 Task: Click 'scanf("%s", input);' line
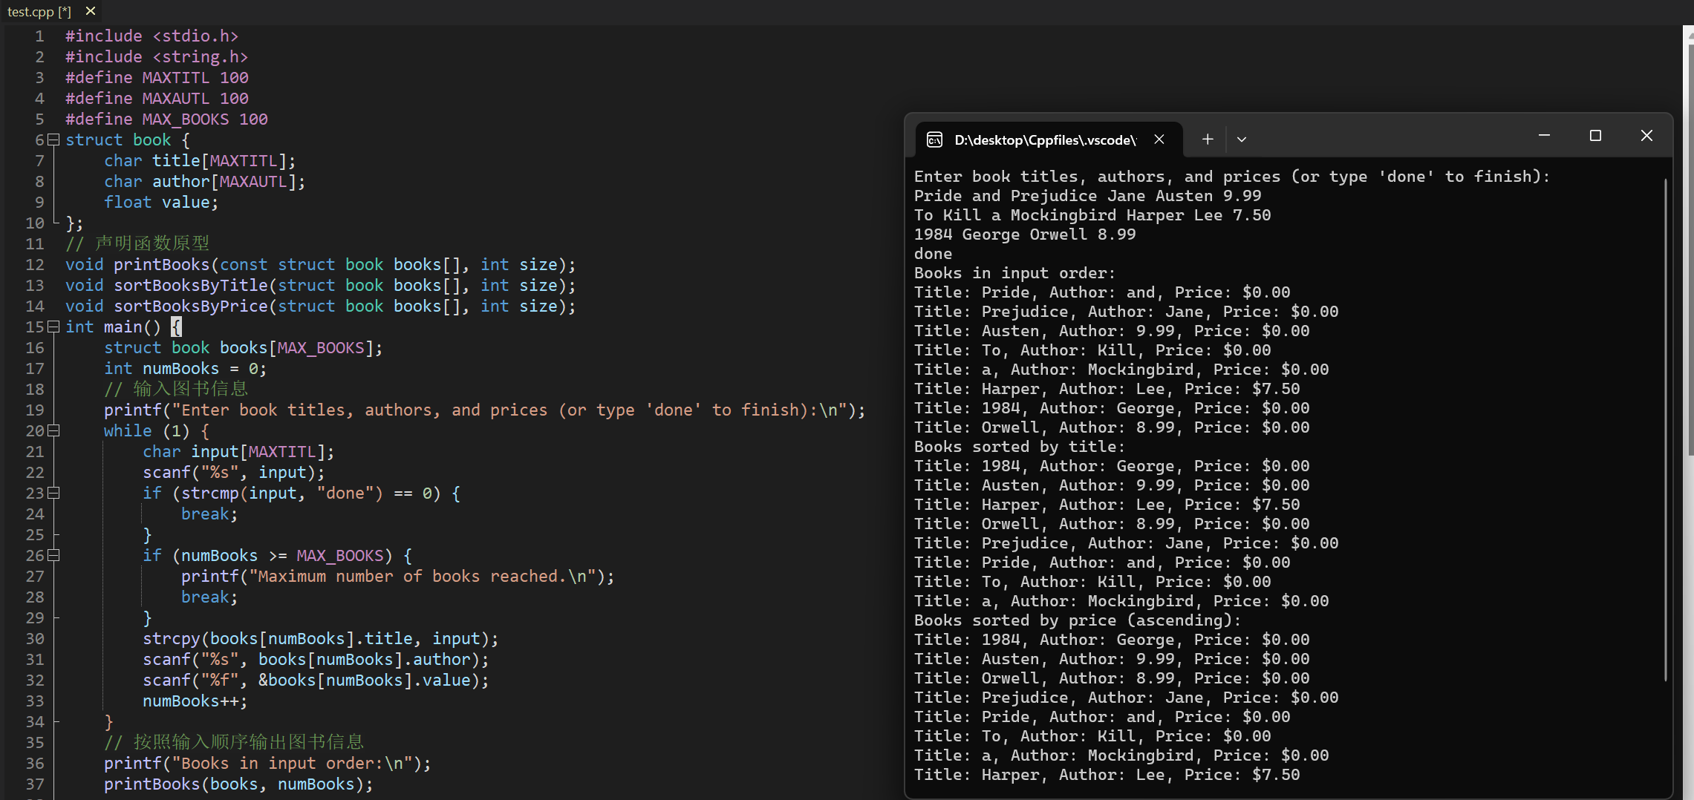234,472
